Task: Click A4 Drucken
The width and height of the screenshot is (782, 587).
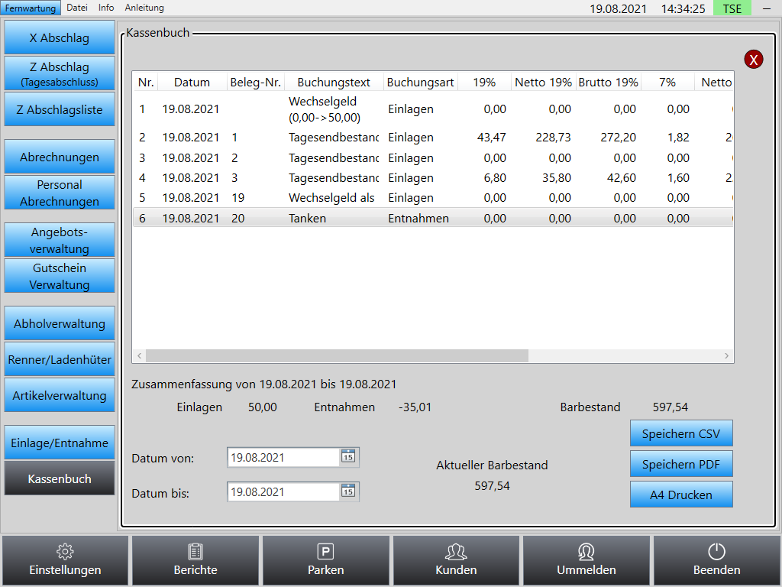Action: 681,495
